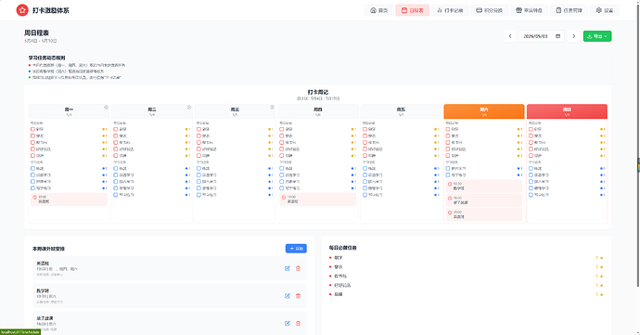
Task: Click 穿衣 in the 每日必做任务 list
Action: 339,266
